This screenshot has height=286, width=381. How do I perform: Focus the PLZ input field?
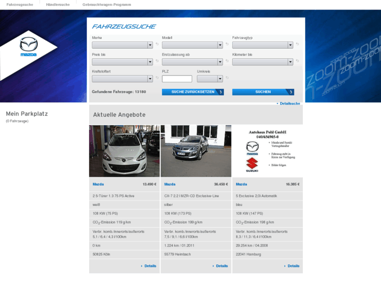click(177, 79)
